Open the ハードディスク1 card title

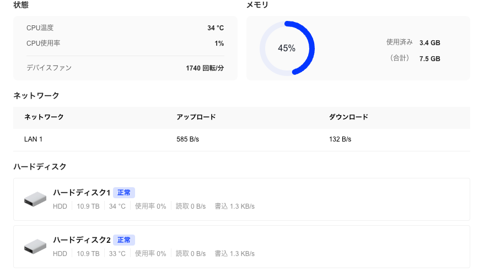[82, 193]
